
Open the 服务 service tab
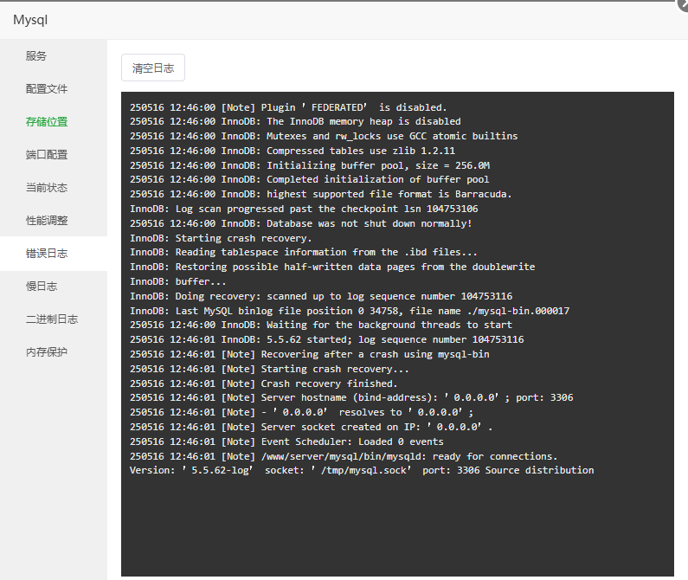pyautogui.click(x=36, y=55)
